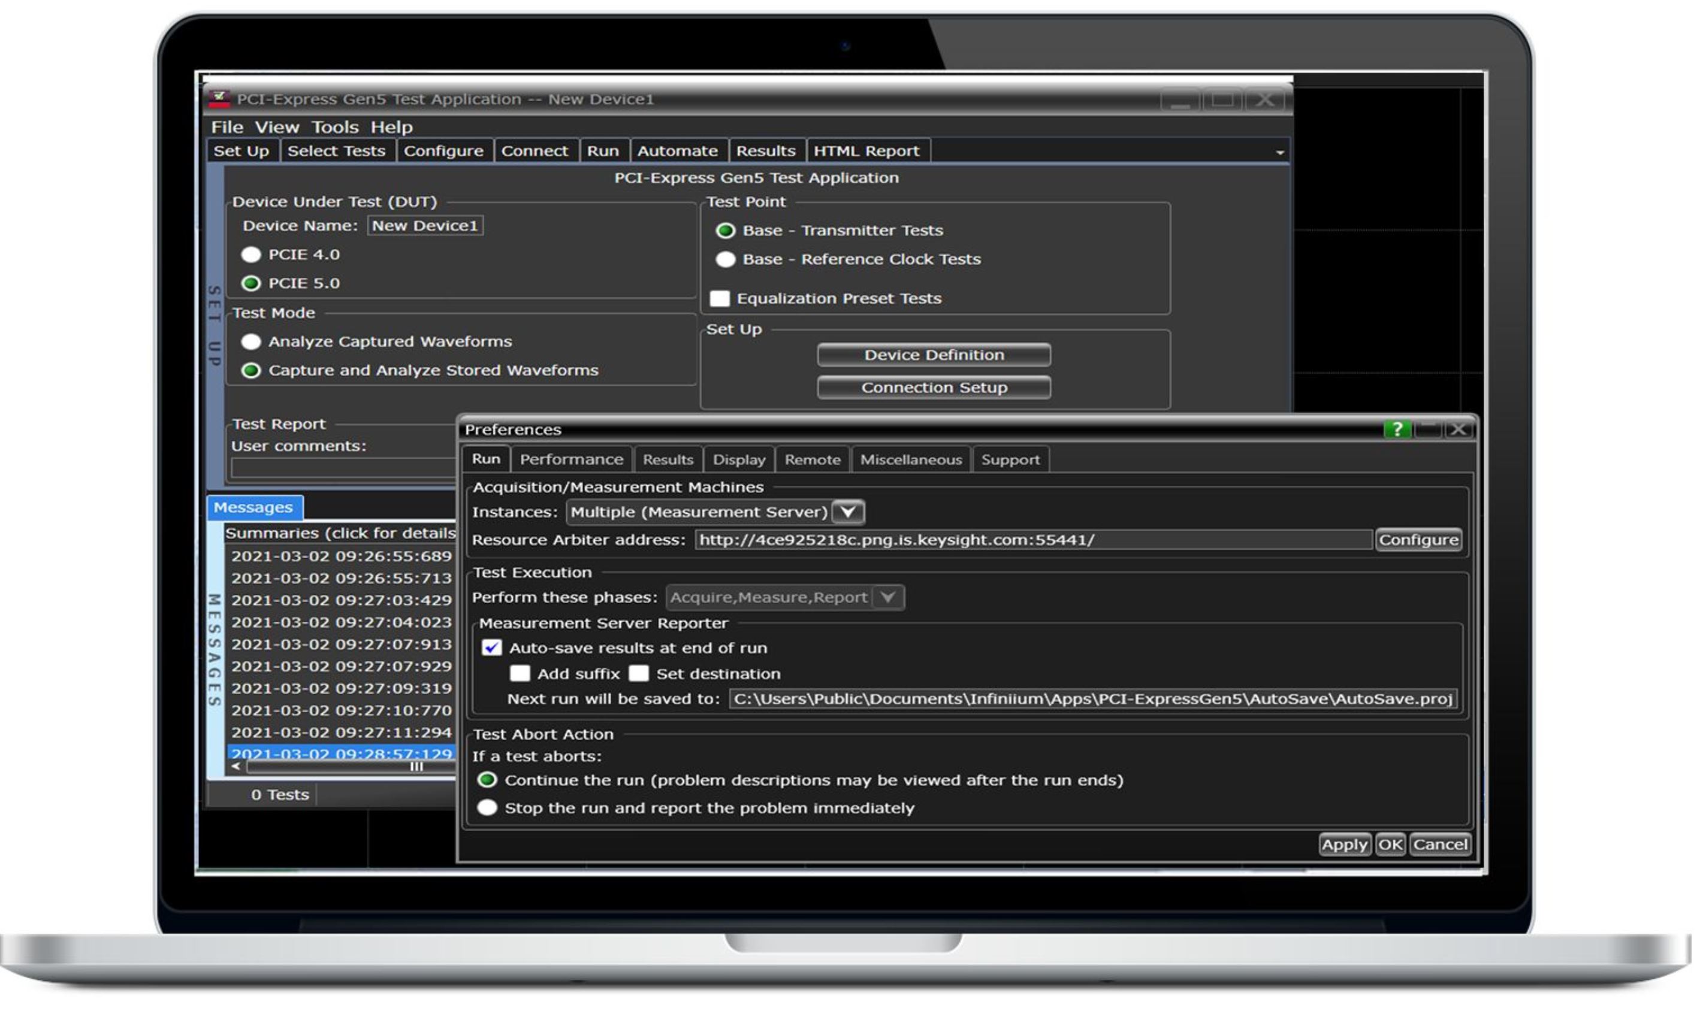
Task: Select Stop the run and report immediately
Action: coord(487,809)
